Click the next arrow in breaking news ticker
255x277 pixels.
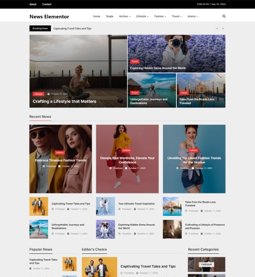click(x=223, y=29)
